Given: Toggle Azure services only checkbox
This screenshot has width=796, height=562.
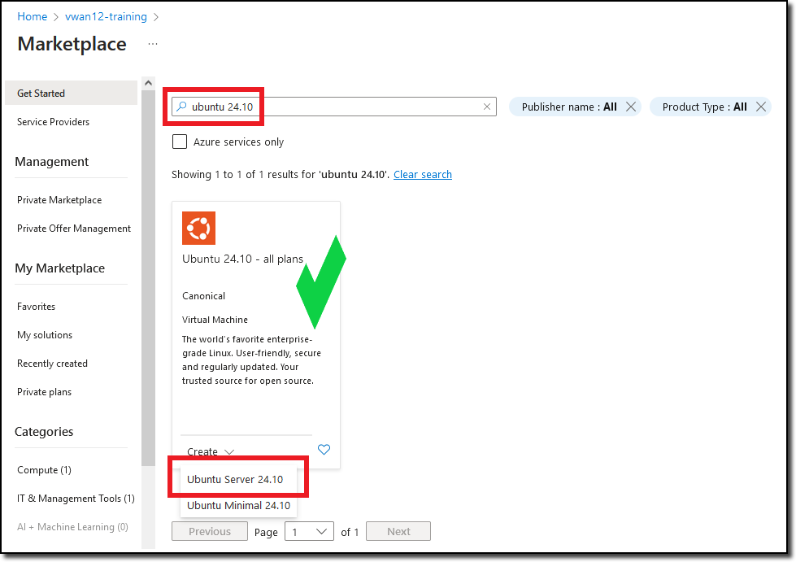Looking at the screenshot, I should point(180,142).
